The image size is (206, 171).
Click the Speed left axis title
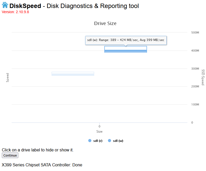point(8,78)
